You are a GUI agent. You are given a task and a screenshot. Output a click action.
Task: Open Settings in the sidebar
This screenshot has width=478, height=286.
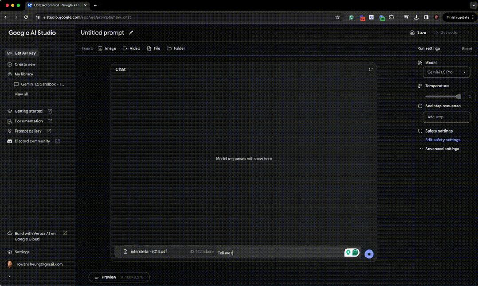(18, 252)
